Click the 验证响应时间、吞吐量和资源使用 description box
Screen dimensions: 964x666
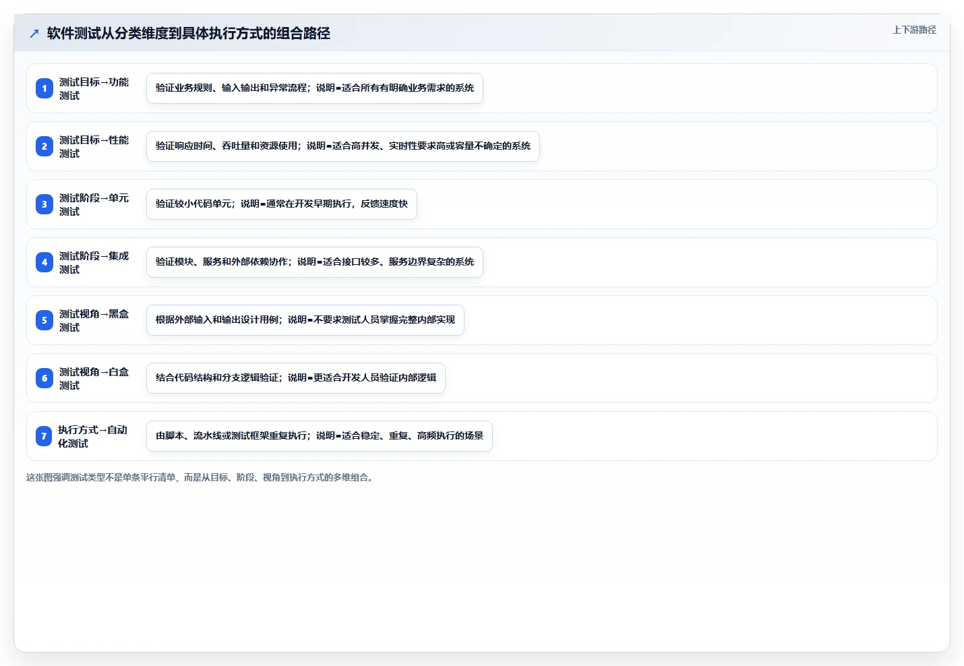pos(343,146)
